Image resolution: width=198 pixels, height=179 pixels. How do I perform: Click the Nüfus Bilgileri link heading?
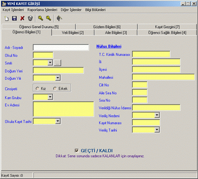[x=109, y=47]
